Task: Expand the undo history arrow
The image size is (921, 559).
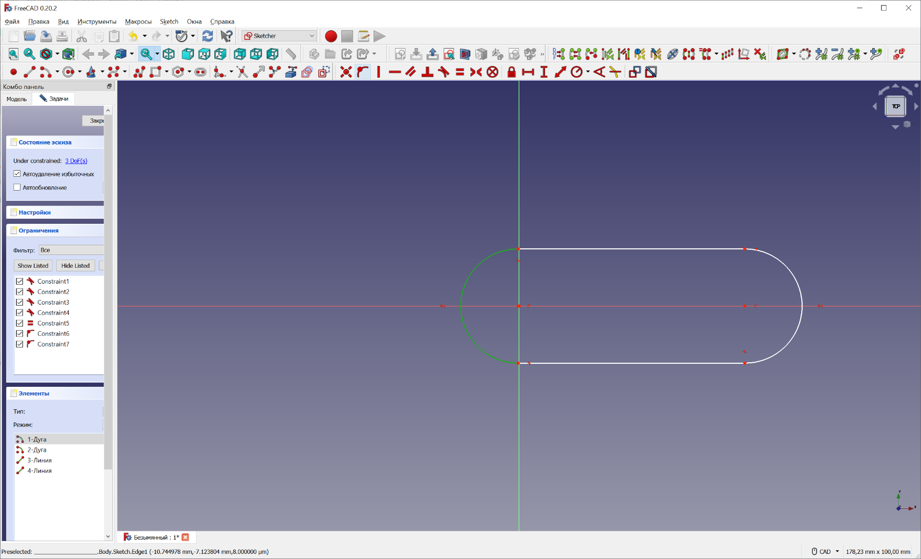Action: [145, 36]
